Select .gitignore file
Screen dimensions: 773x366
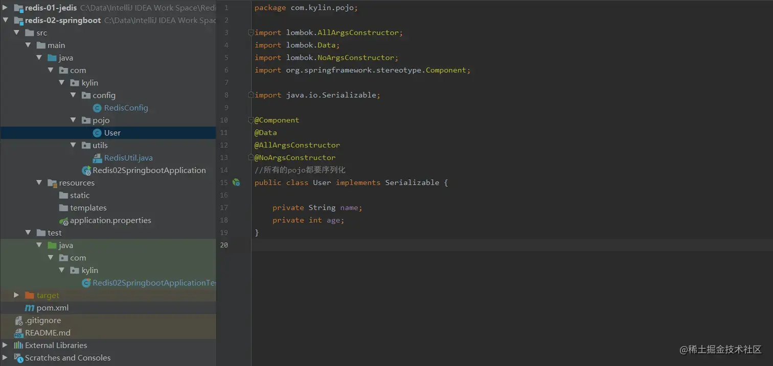point(43,321)
